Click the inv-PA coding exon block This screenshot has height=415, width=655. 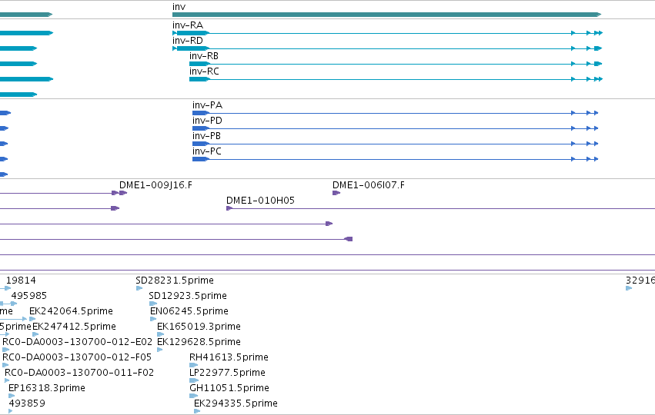coord(201,113)
